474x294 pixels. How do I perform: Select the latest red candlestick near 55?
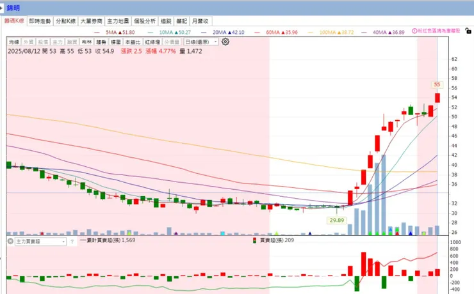[437, 98]
